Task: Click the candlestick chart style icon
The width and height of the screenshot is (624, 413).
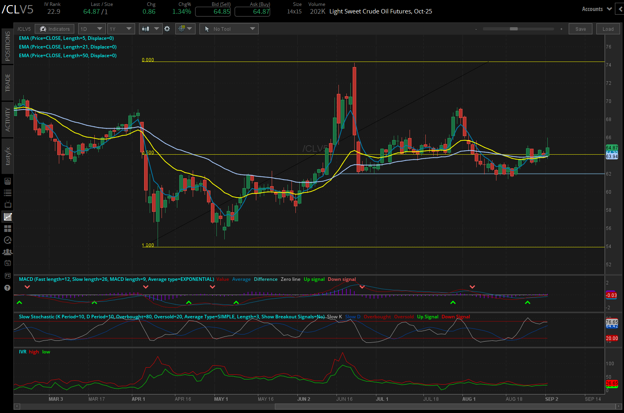Action: (x=145, y=29)
